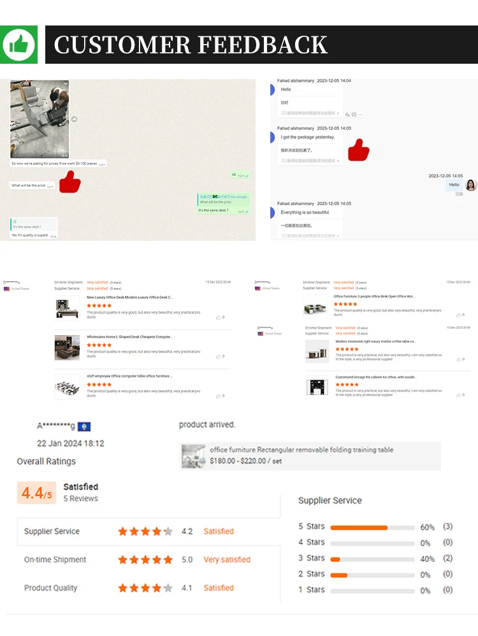Click the green thumbs-up icon beside Customer Feedback
Screen dimensions: 478x636
click(x=18, y=45)
